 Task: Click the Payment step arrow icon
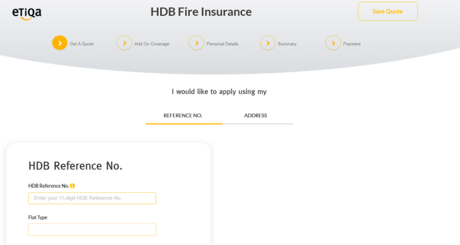pyautogui.click(x=333, y=43)
